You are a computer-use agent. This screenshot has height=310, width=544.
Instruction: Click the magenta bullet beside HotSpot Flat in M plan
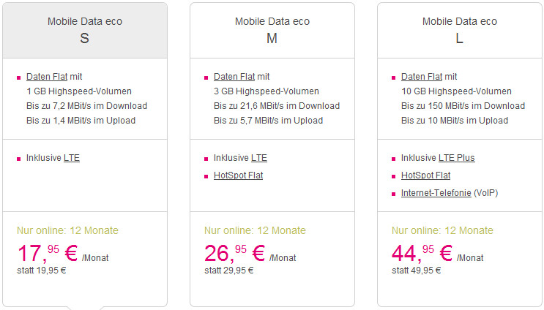click(206, 177)
